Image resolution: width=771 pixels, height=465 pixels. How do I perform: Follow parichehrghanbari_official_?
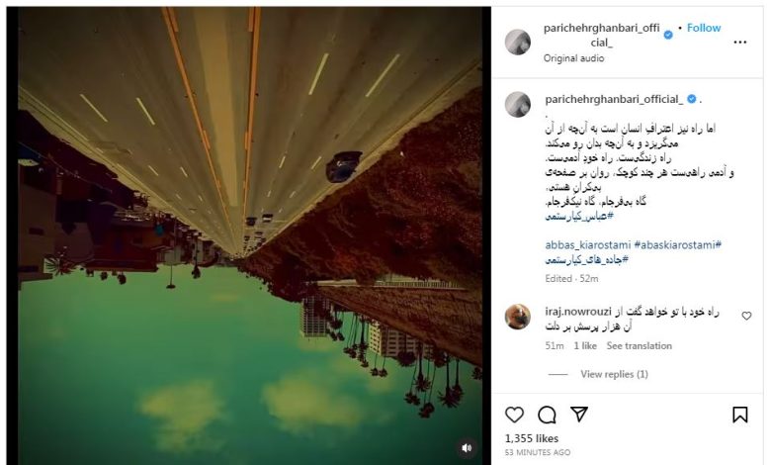704,28
